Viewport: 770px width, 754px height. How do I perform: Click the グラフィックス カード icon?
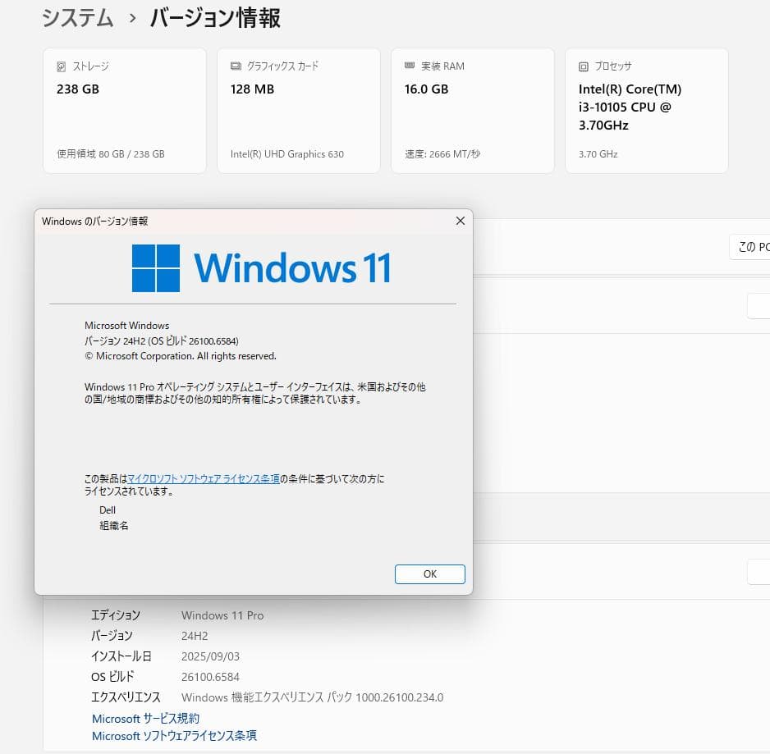tap(234, 66)
